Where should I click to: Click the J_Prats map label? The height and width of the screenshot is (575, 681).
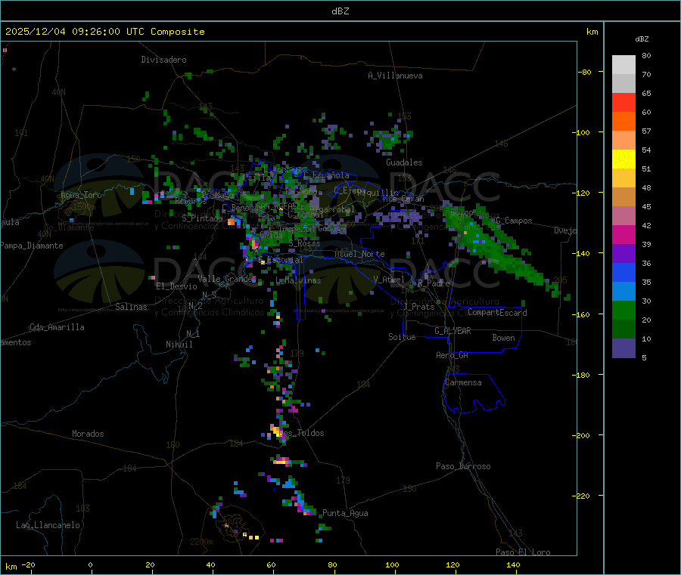point(418,307)
